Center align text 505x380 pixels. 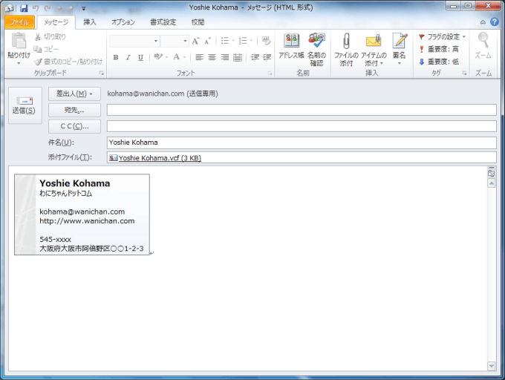click(x=212, y=57)
